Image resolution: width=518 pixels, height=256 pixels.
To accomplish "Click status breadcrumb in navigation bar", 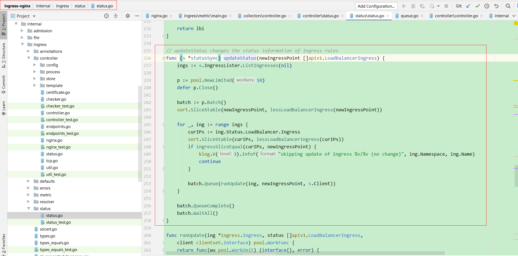I will coord(80,6).
